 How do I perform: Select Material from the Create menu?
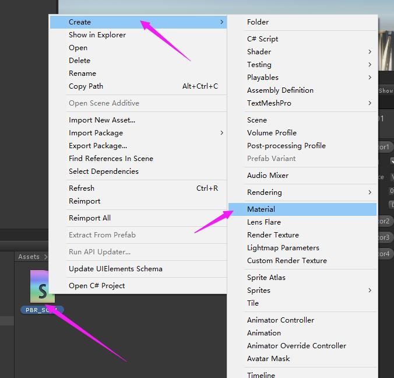(261, 209)
